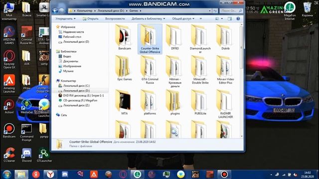319x179 pixels.
Task: Select Музыка library in navigation pane
Action: coord(66,71)
